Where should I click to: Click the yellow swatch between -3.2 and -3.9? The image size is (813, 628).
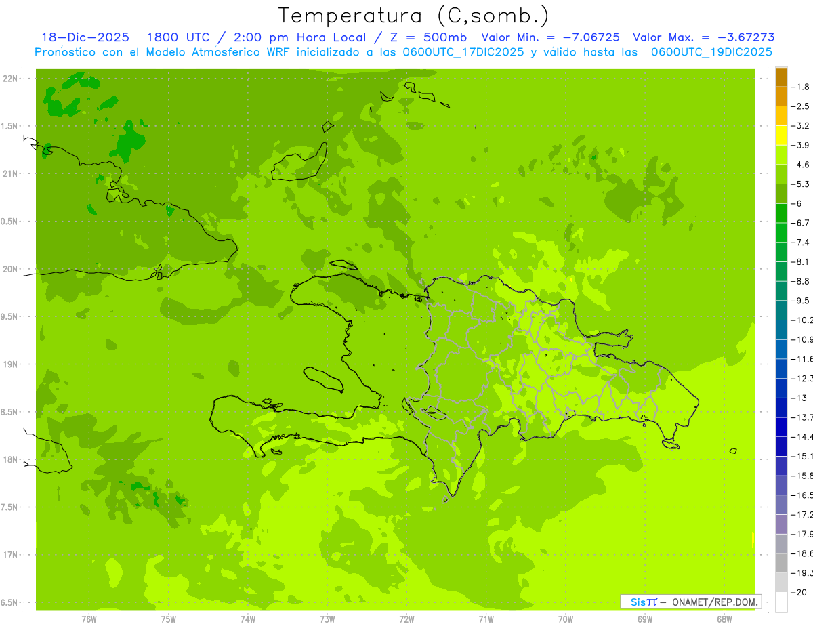781,135
